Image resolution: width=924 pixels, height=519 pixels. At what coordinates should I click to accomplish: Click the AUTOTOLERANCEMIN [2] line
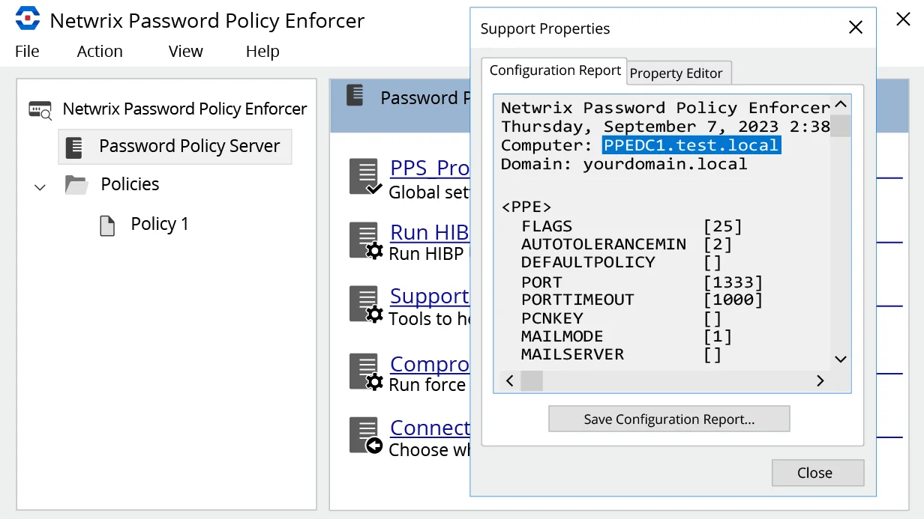click(626, 244)
